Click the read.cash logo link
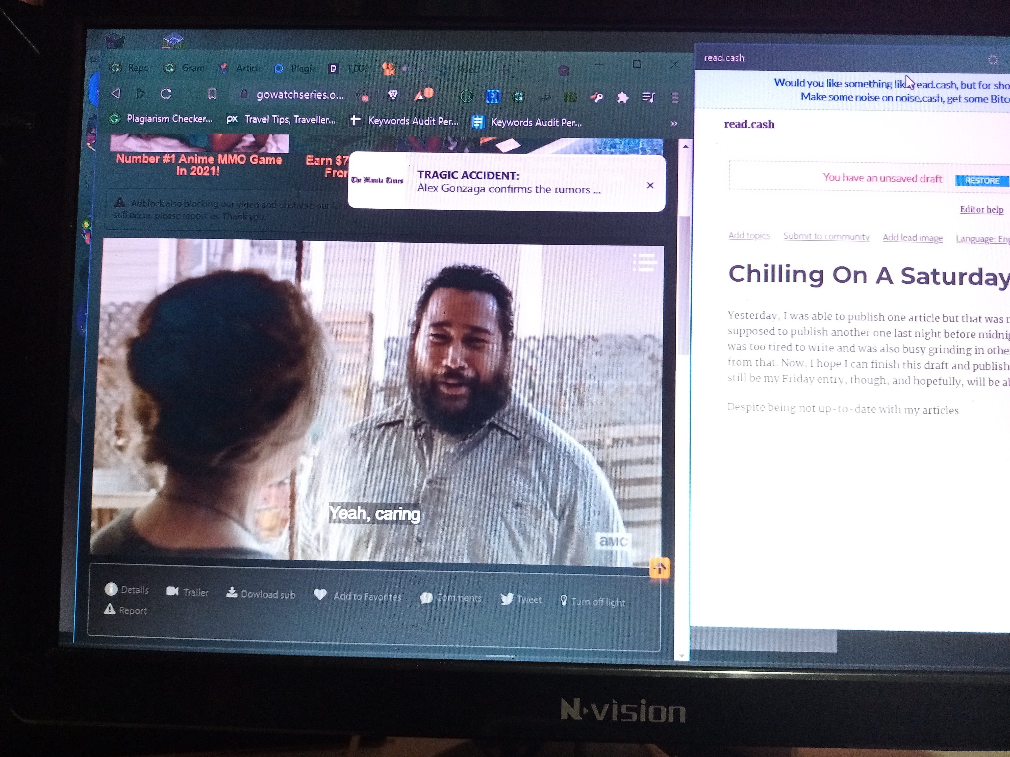1010x757 pixels. (749, 124)
